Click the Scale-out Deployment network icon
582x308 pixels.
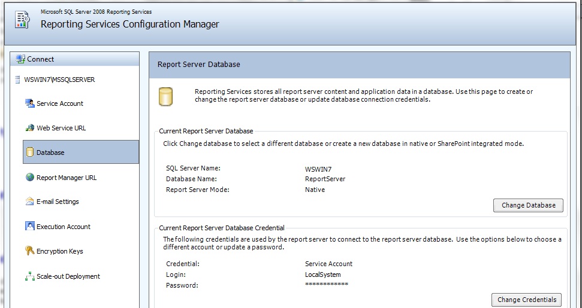(30, 276)
